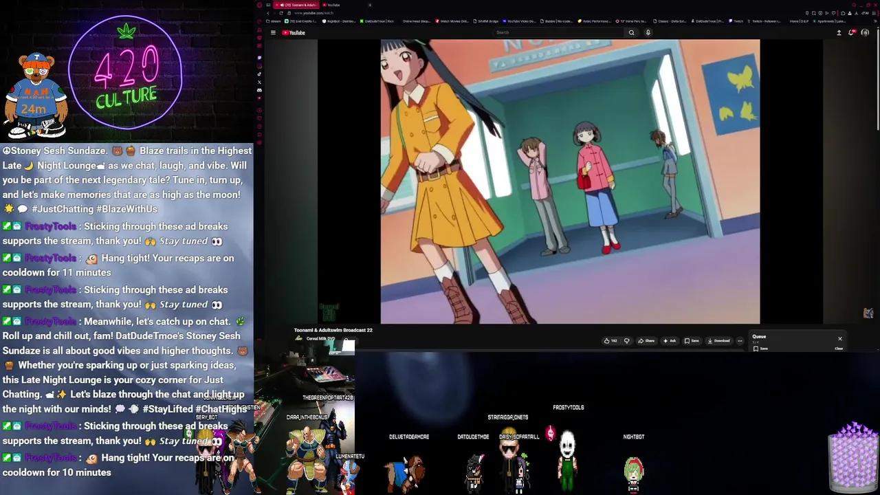The height and width of the screenshot is (495, 880).
Task: Open the YouTube account avatar menu
Action: [865, 32]
